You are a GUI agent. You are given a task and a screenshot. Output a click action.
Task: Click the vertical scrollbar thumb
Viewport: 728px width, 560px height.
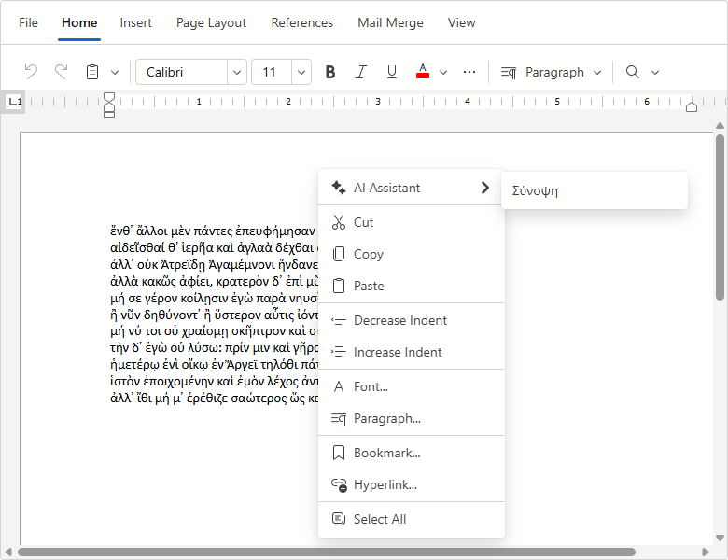(x=720, y=217)
